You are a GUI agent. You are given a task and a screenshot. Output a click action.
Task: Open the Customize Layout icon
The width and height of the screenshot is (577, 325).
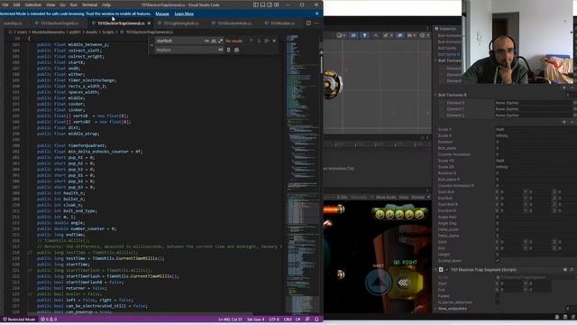pyautogui.click(x=277, y=5)
